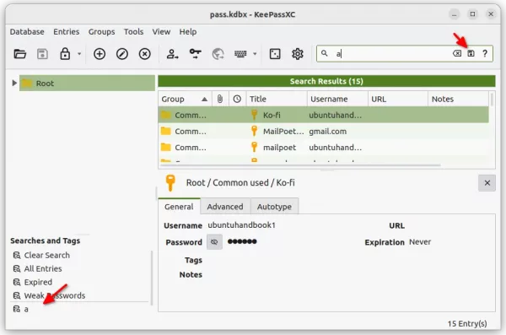The height and width of the screenshot is (335, 506).
Task: Open the Help menu
Action: pyautogui.click(x=188, y=32)
